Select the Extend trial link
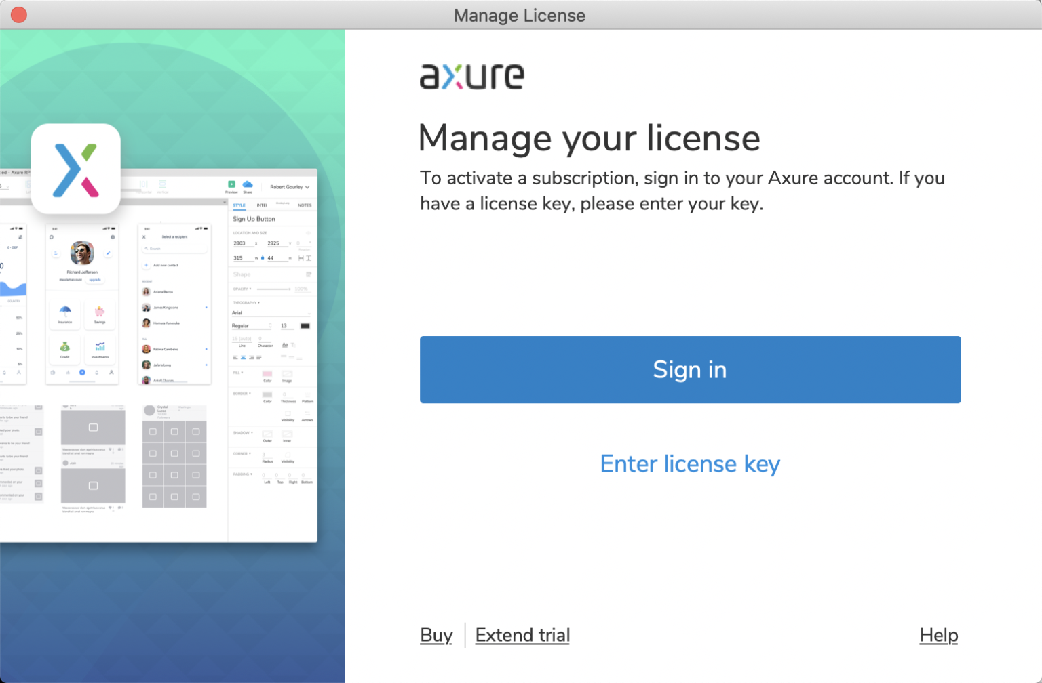This screenshot has width=1042, height=683. 522,635
